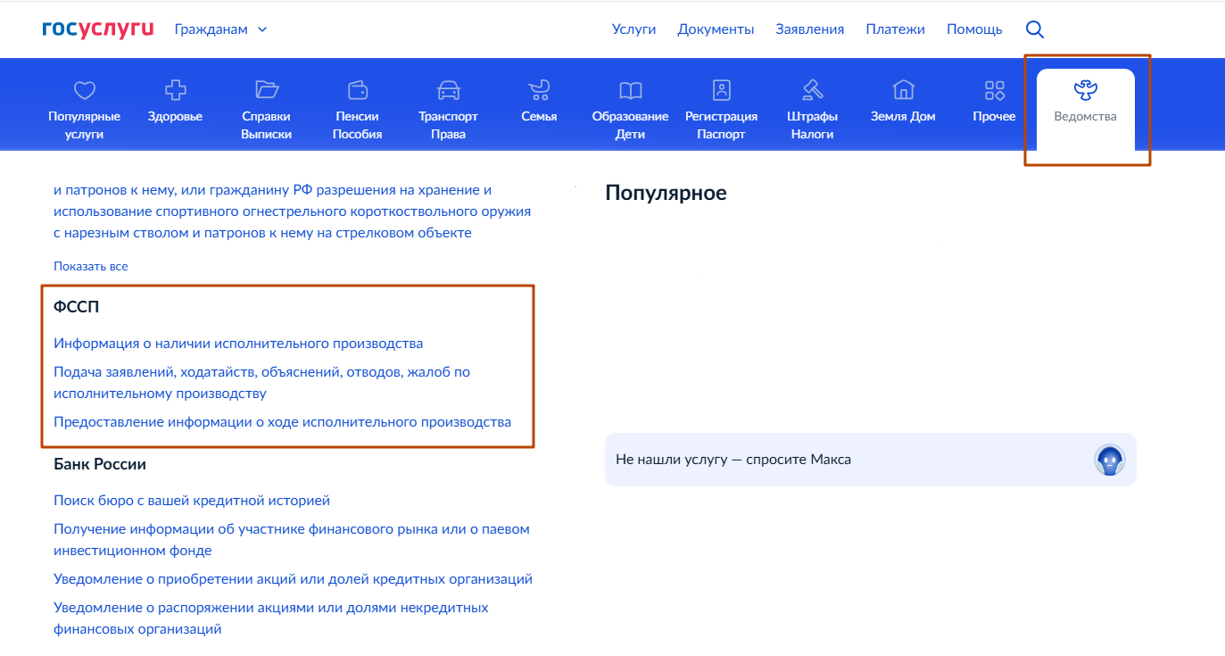Open Получение информации об участнике финансового рынка
This screenshot has height=656, width=1225.
coord(292,539)
